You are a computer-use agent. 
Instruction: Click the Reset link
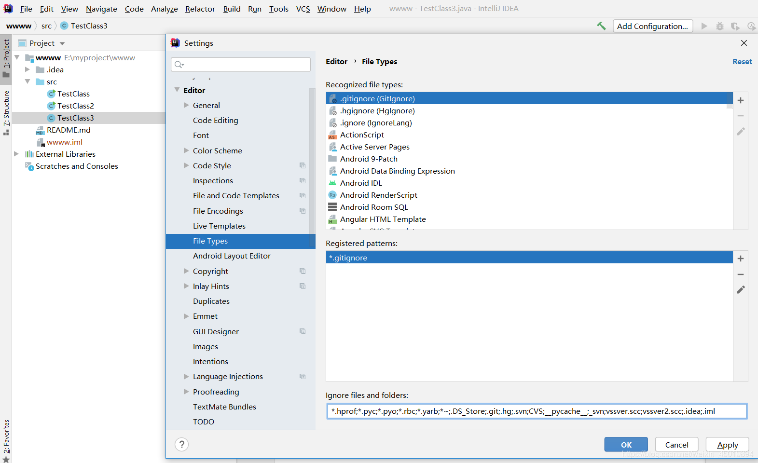click(x=742, y=62)
